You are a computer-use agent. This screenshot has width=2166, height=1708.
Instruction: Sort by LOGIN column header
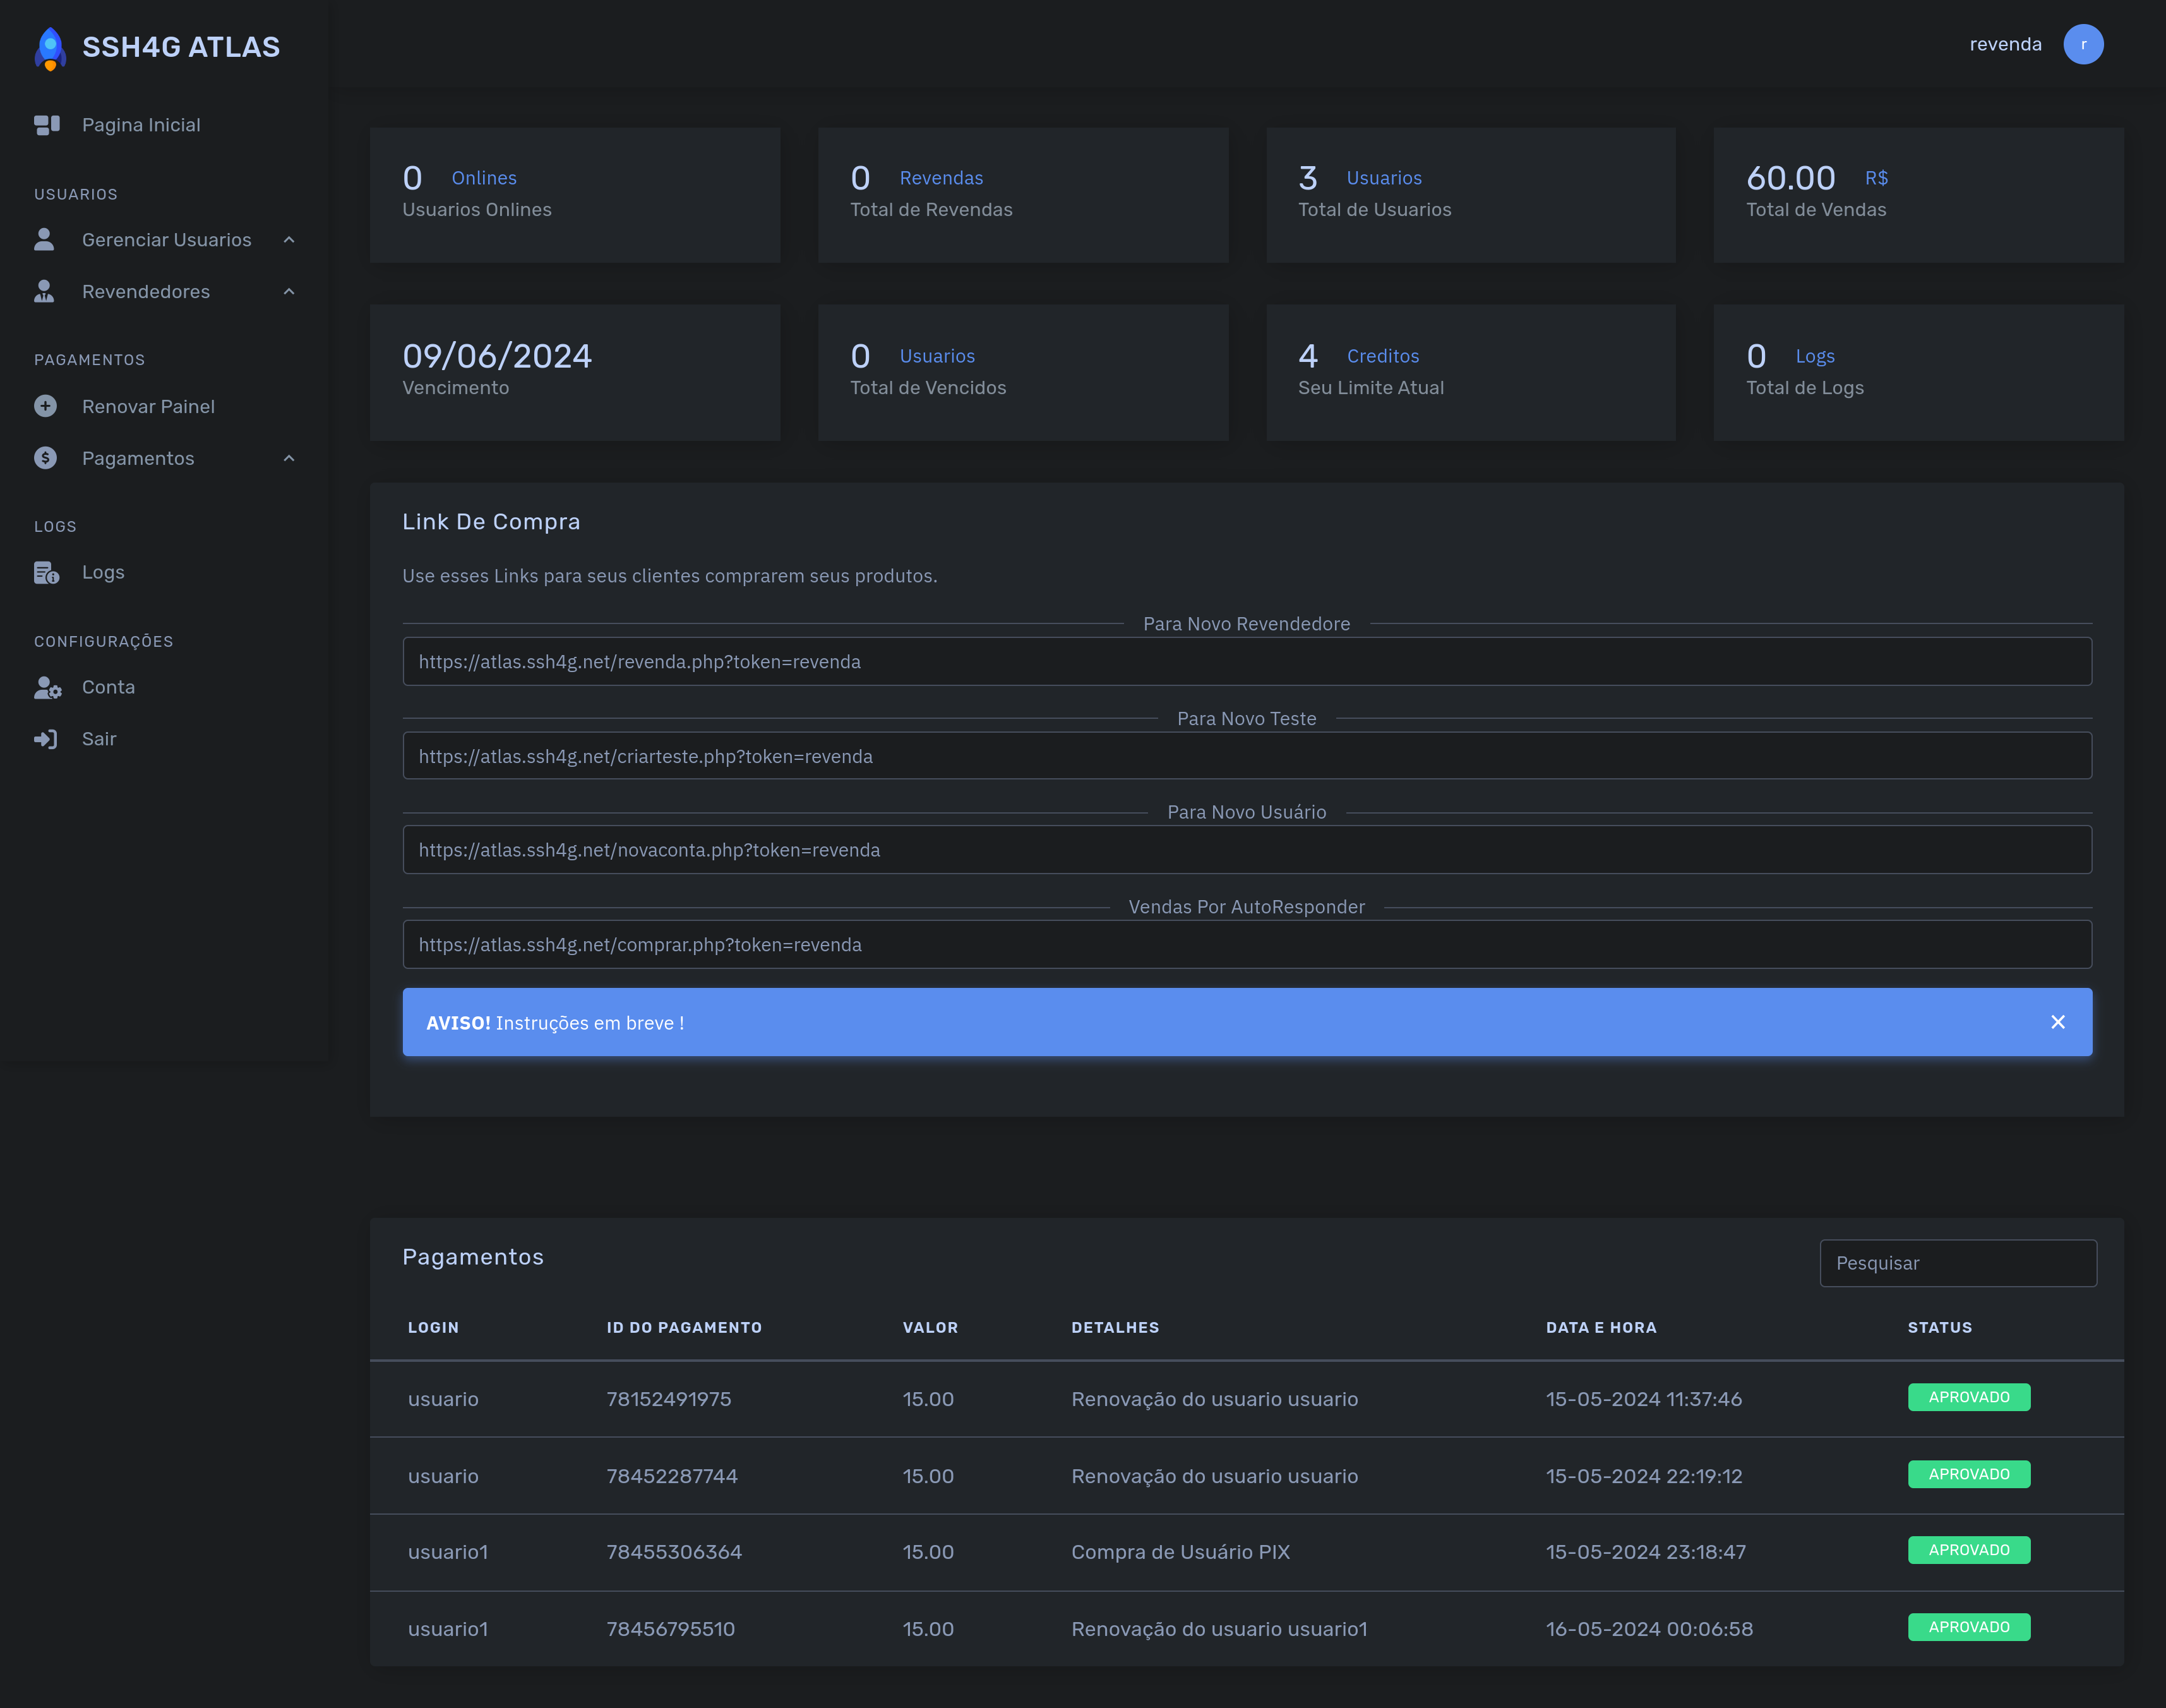[x=433, y=1327]
